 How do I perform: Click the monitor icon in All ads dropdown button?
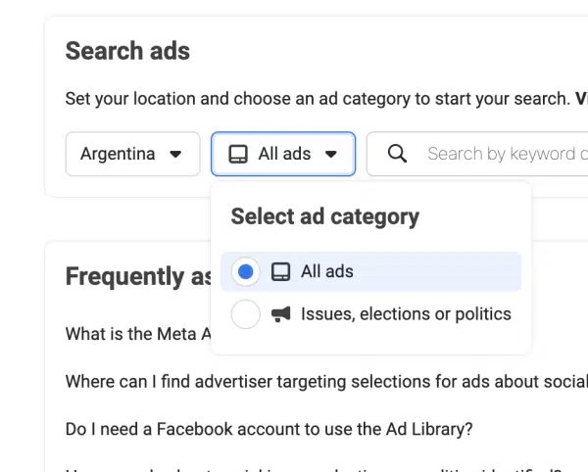pyautogui.click(x=238, y=154)
